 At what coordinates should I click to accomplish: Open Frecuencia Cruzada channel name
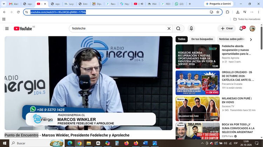pyautogui.click(x=232, y=84)
